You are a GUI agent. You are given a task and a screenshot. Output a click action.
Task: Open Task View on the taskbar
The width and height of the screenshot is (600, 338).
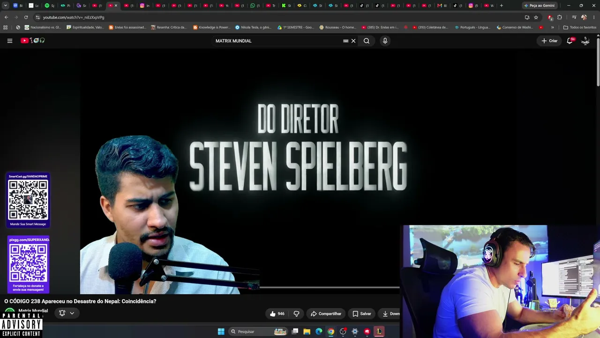click(x=295, y=331)
